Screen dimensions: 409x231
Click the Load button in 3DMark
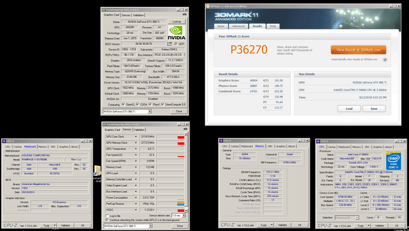pyautogui.click(x=349, y=109)
